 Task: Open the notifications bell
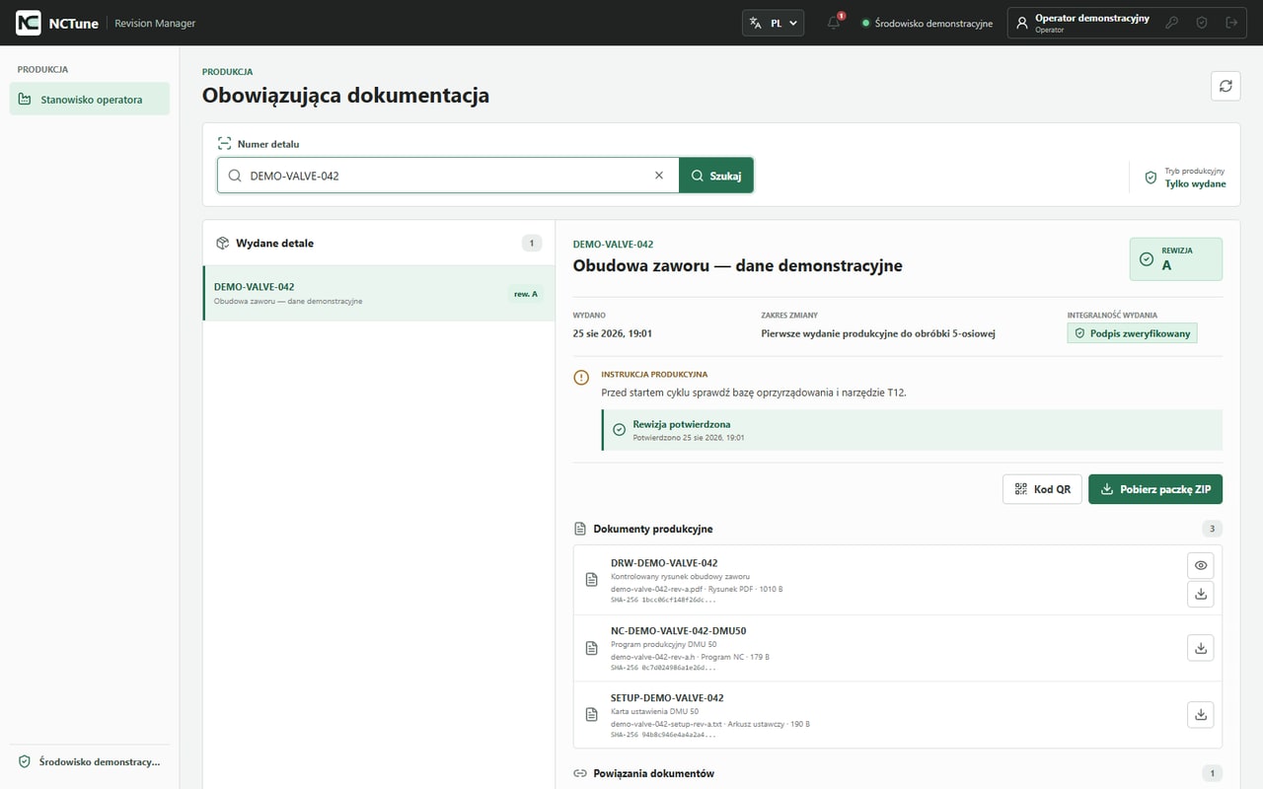(x=834, y=23)
